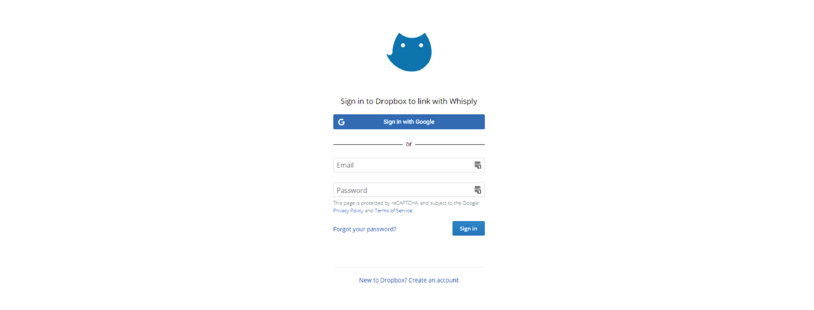The width and height of the screenshot is (814, 310).
Task: Click the line right of "or"
Action: (450, 144)
